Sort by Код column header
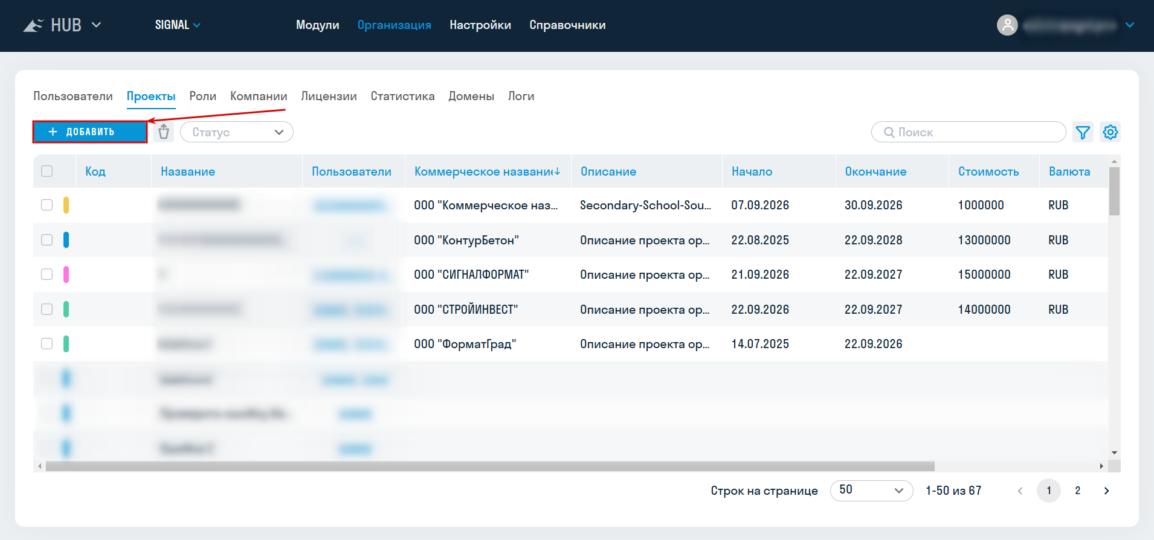 (x=95, y=171)
